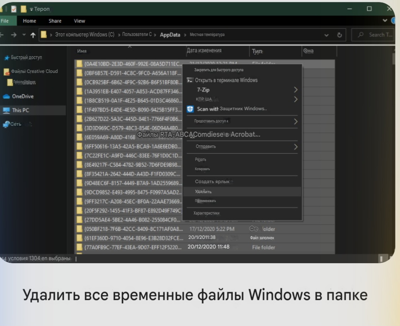The width and height of the screenshot is (400, 326).
Task: Choose Характеристики in context menu
Action: click(206, 213)
